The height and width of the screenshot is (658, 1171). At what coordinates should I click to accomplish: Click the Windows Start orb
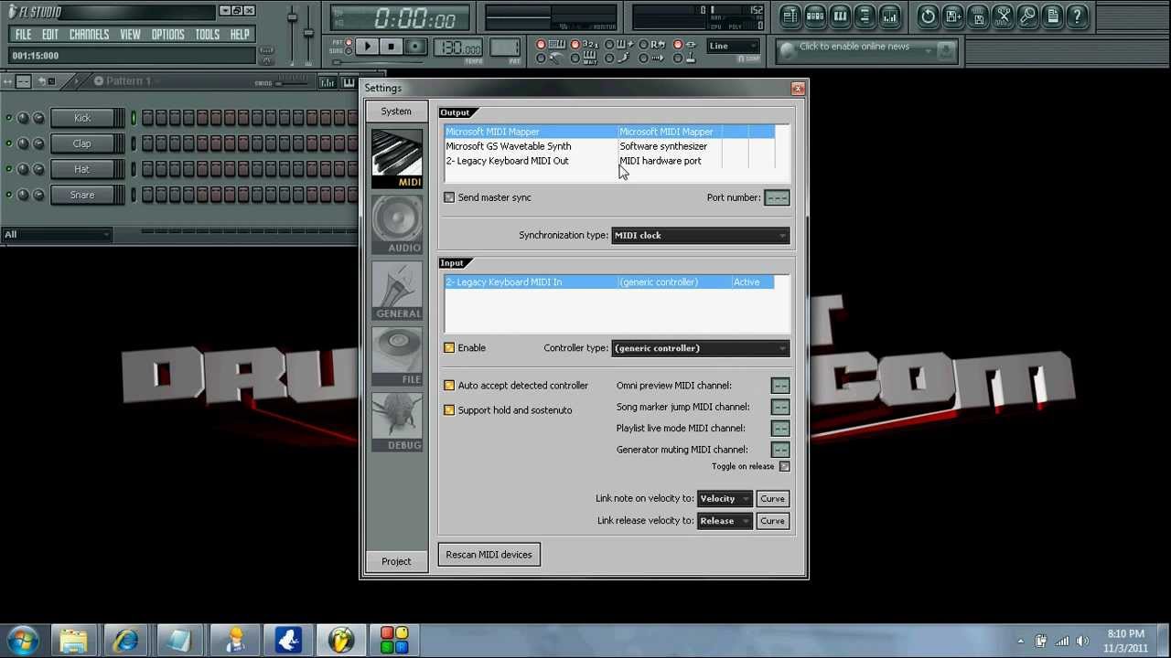pyautogui.click(x=22, y=640)
